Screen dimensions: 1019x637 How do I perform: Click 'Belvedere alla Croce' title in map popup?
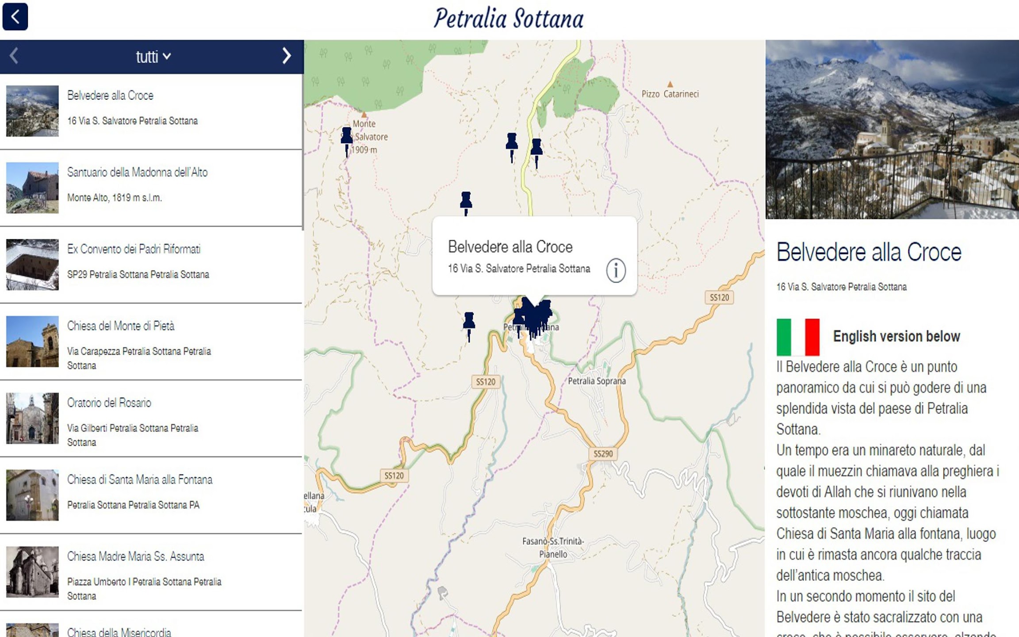[510, 247]
